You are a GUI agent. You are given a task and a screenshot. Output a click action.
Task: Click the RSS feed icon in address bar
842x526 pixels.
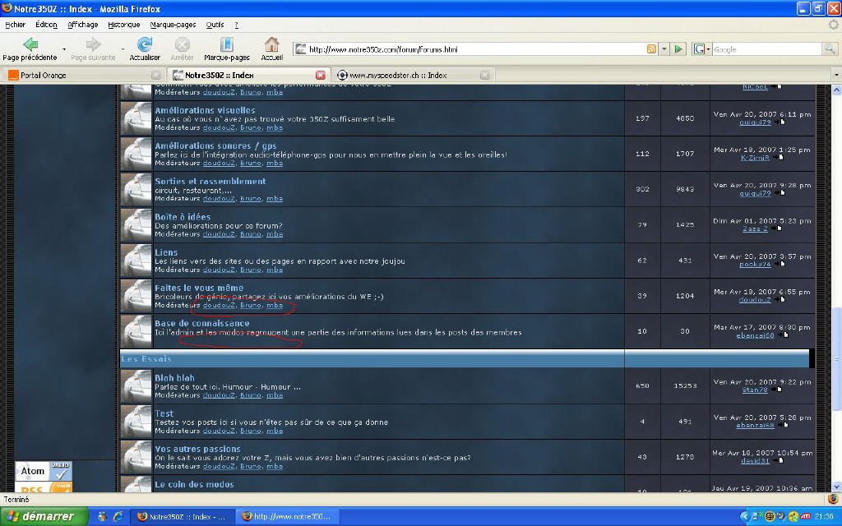pyautogui.click(x=651, y=49)
